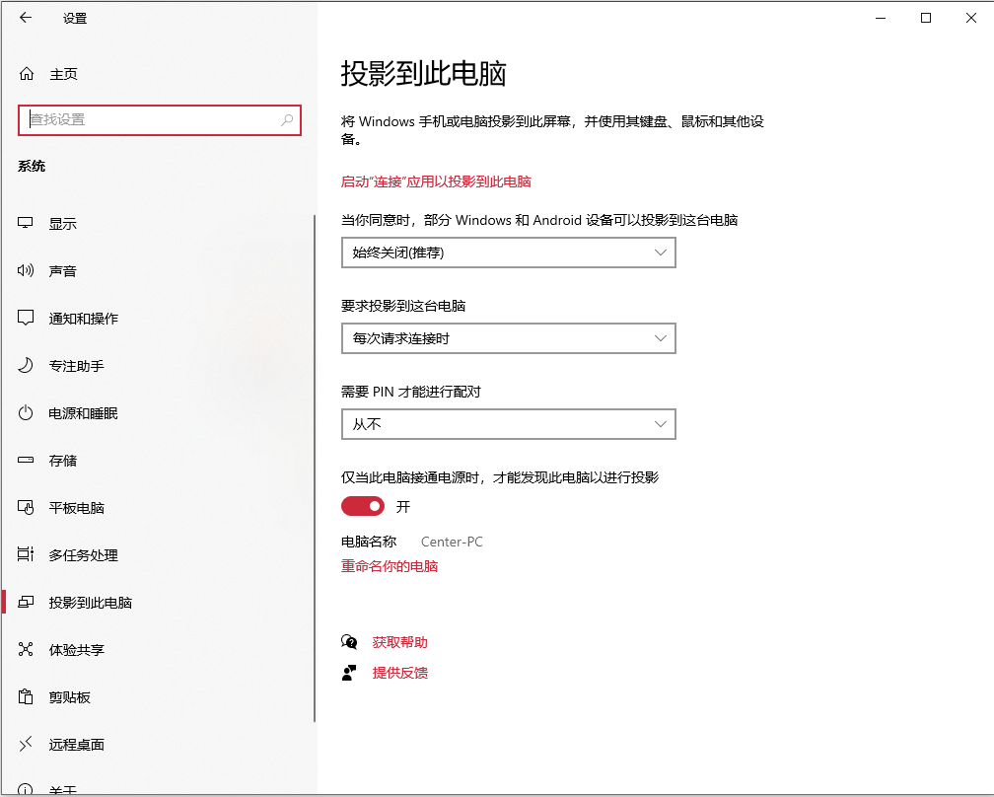Open the 专注助手 settings page

click(x=77, y=366)
